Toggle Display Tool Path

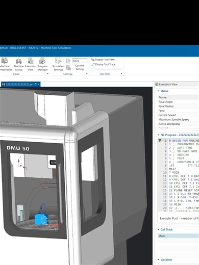(103, 60)
